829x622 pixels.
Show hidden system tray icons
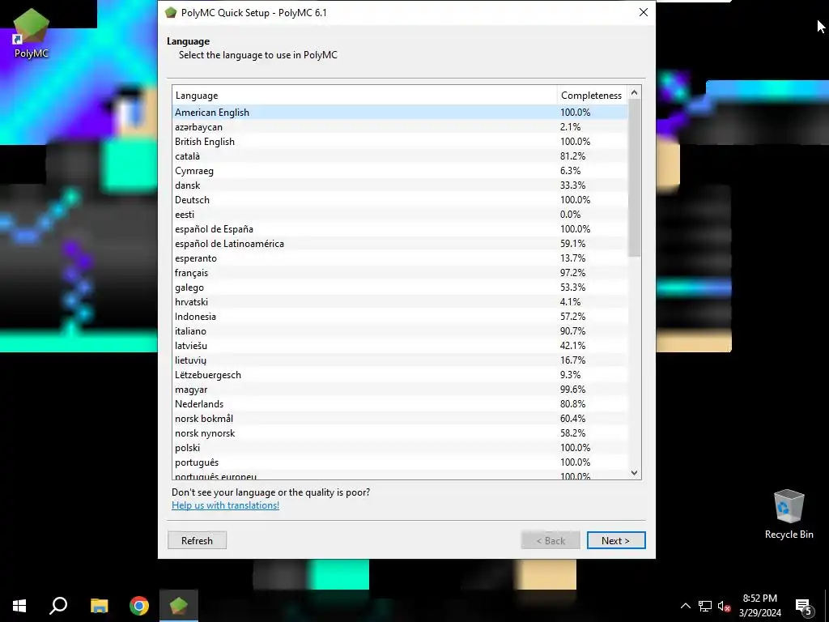685,606
